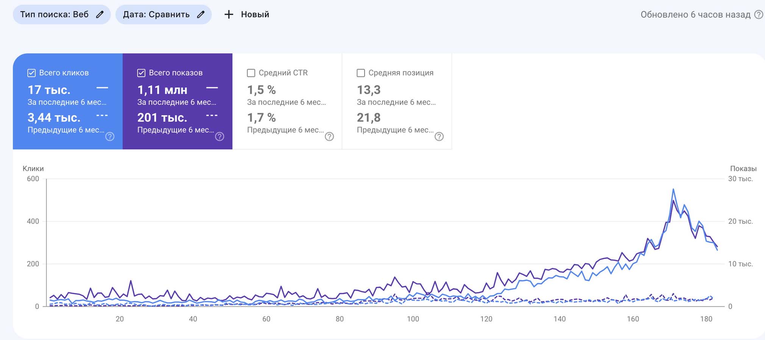Screen dimensions: 765x340
Task: Select the 13,3 average position value
Action: pyautogui.click(x=368, y=90)
